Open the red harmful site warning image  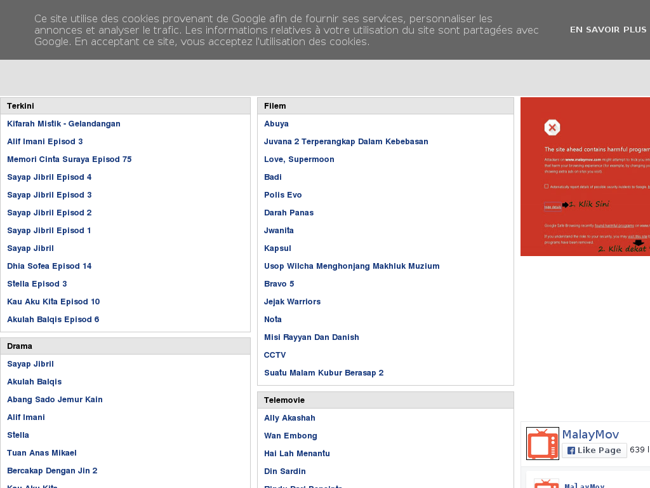585,177
